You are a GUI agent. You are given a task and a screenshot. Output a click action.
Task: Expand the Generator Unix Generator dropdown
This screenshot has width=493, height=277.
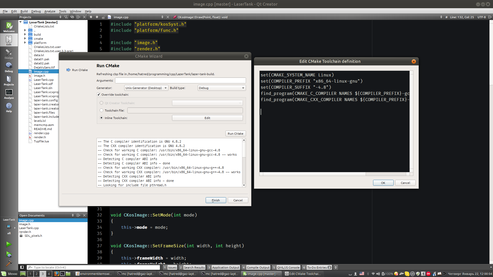coord(165,88)
